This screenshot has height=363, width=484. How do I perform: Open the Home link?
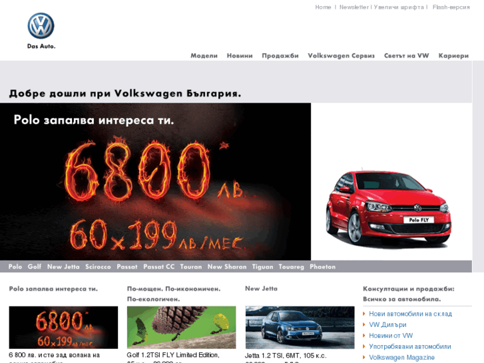click(323, 7)
